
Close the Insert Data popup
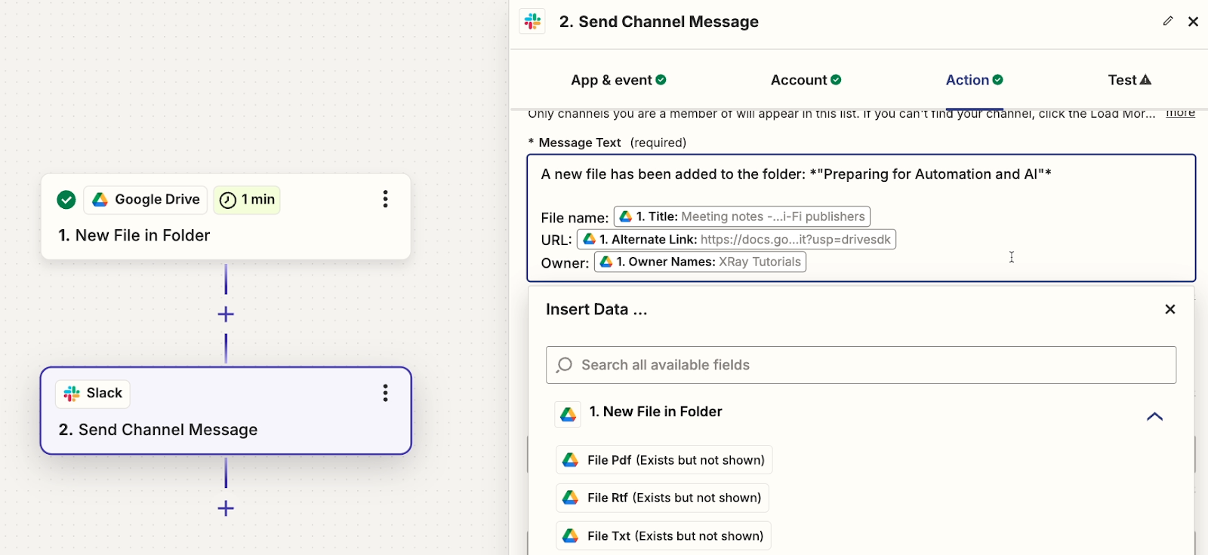[1170, 309]
